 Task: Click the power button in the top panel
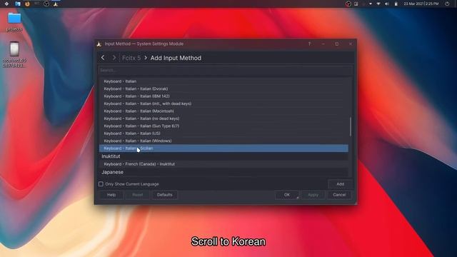point(447,4)
